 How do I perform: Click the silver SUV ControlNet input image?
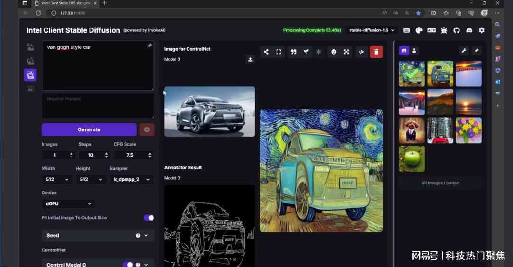209,111
